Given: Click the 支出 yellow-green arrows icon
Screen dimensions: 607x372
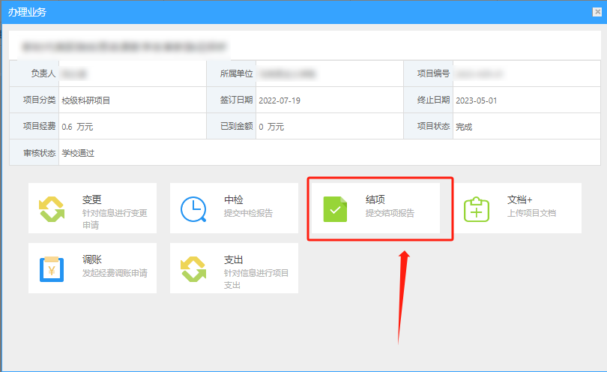Looking at the screenshot, I should coord(193,268).
